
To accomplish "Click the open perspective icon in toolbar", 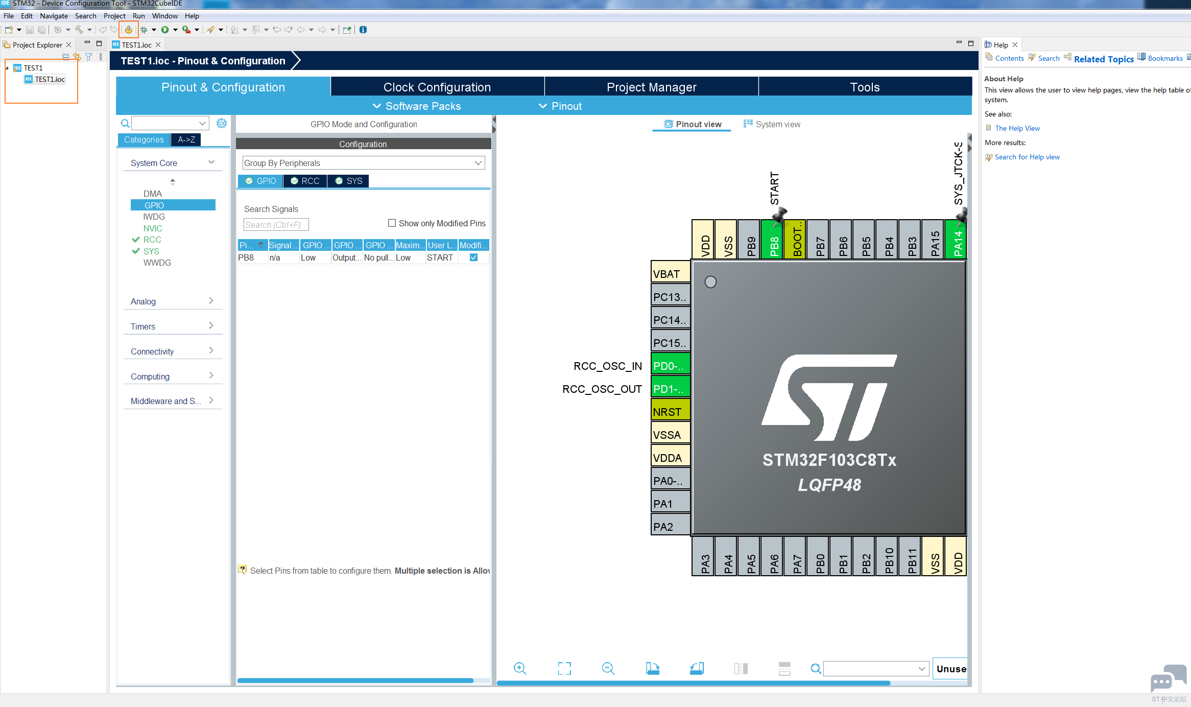I will coord(347,30).
